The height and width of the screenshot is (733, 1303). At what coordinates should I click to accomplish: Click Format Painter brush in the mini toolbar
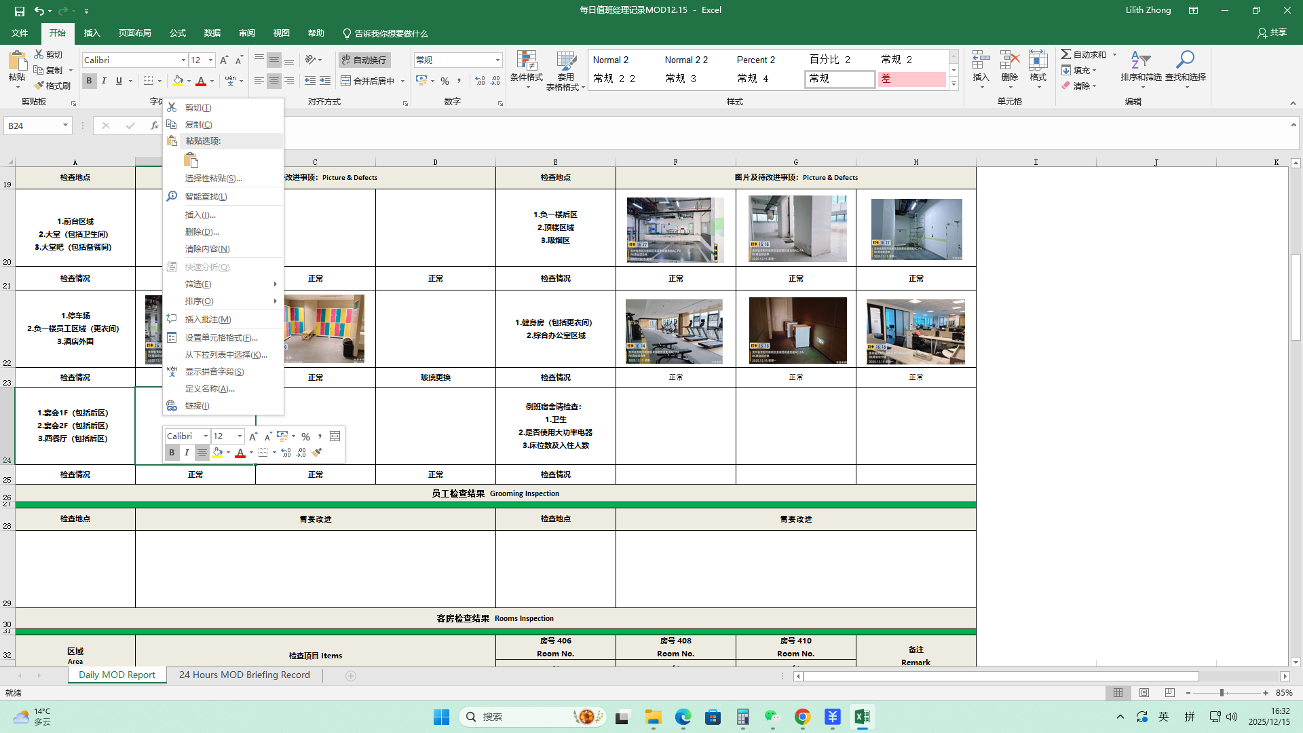317,453
